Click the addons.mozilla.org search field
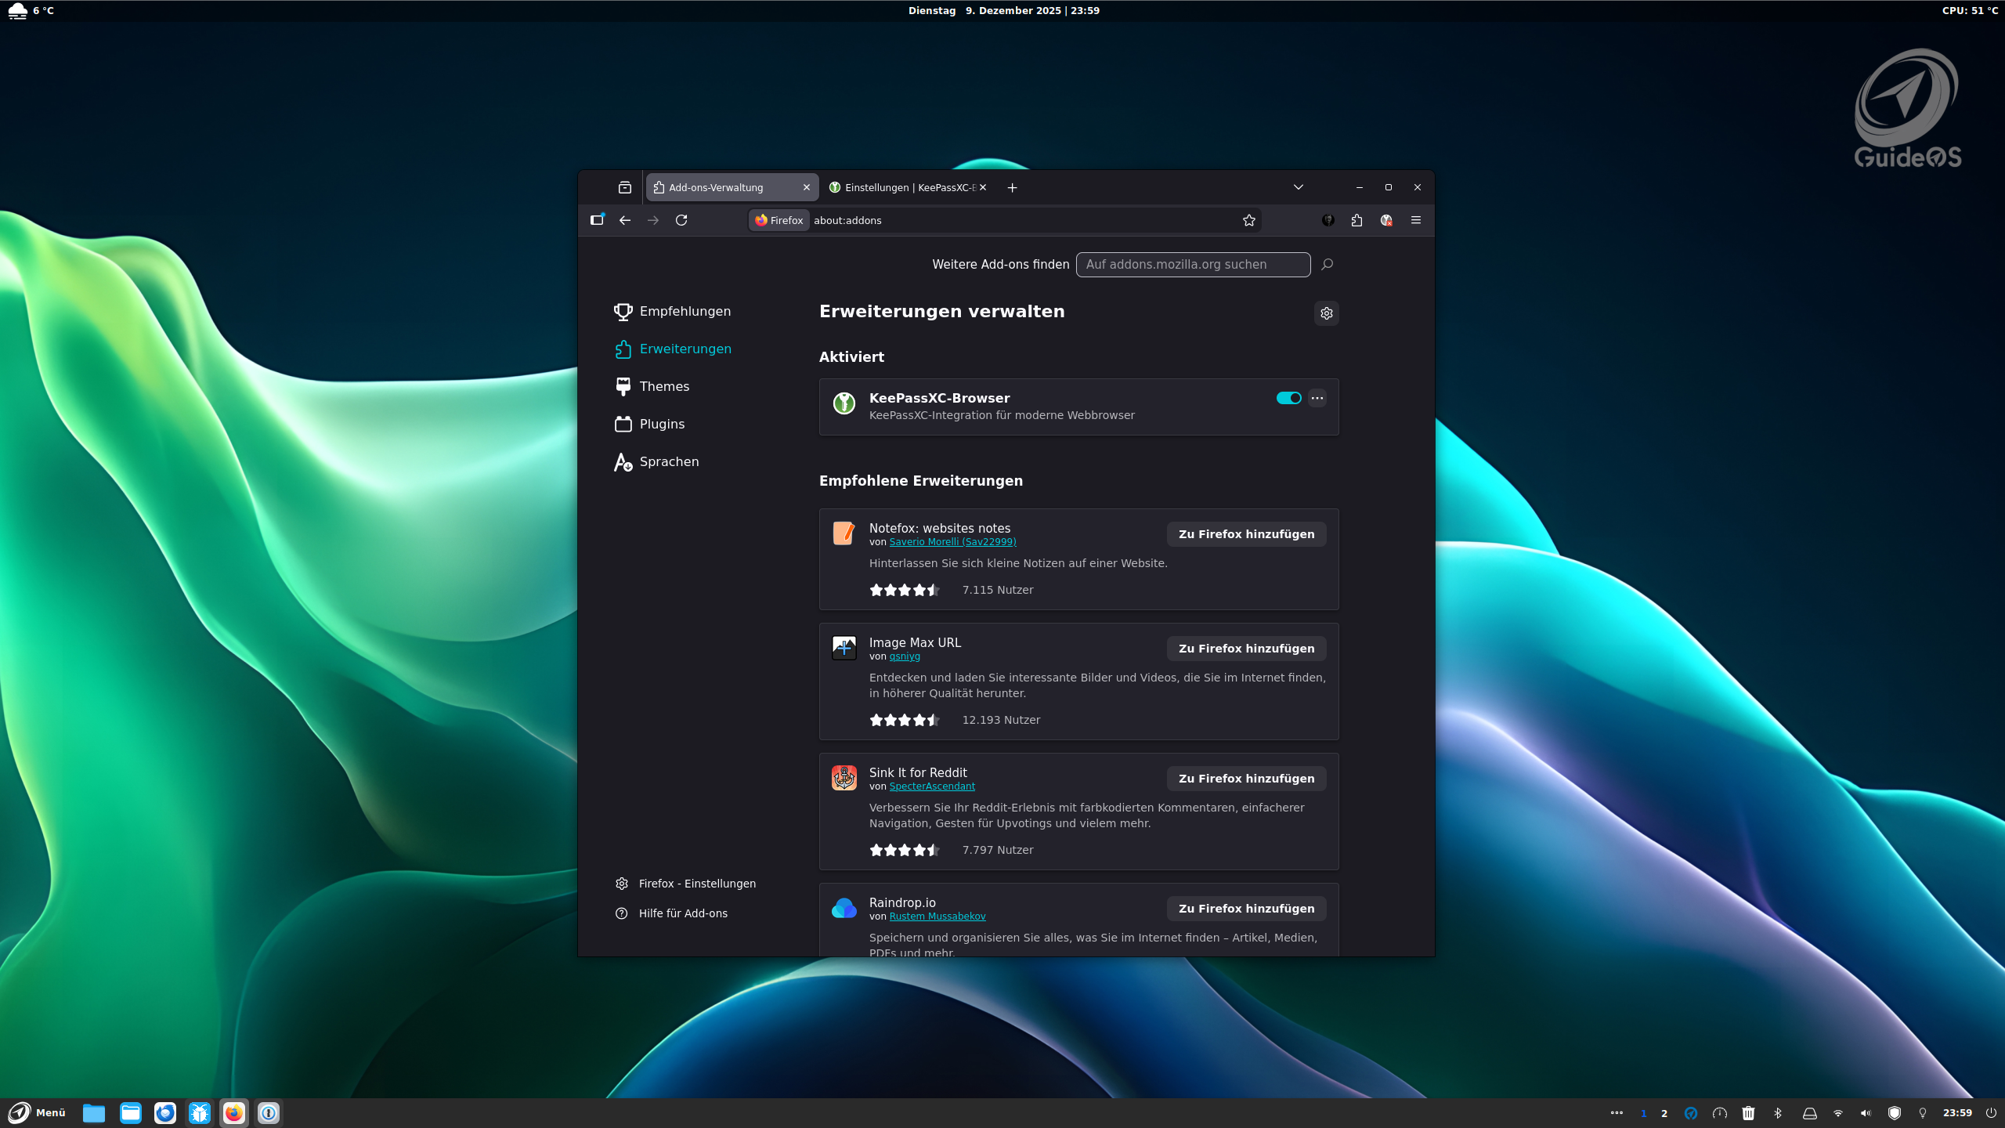Screen dimensions: 2005x1128 coord(1192,265)
